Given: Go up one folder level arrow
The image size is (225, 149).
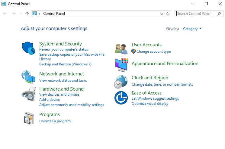Looking at the screenshot, I should [27, 14].
